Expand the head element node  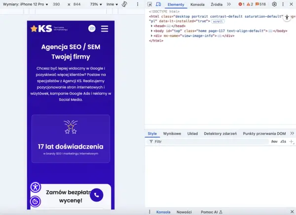pyautogui.click(x=151, y=26)
